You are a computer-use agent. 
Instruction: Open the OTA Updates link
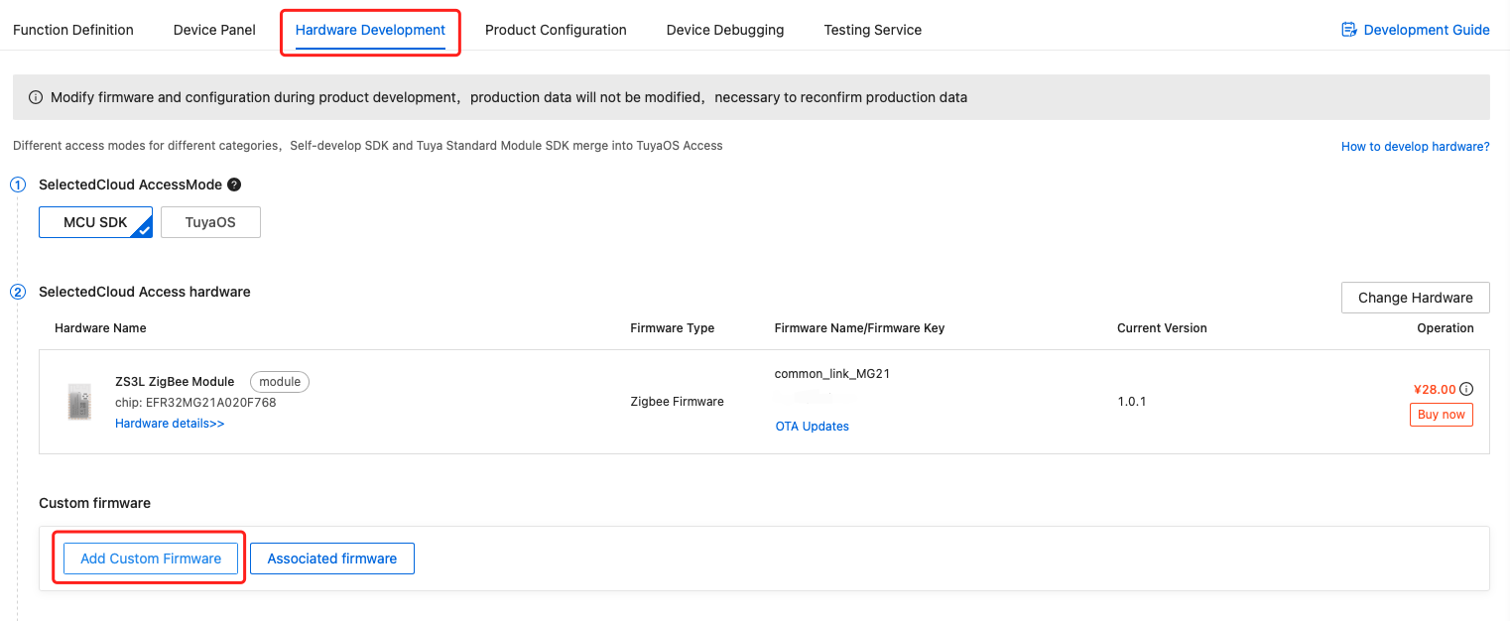pyautogui.click(x=813, y=427)
